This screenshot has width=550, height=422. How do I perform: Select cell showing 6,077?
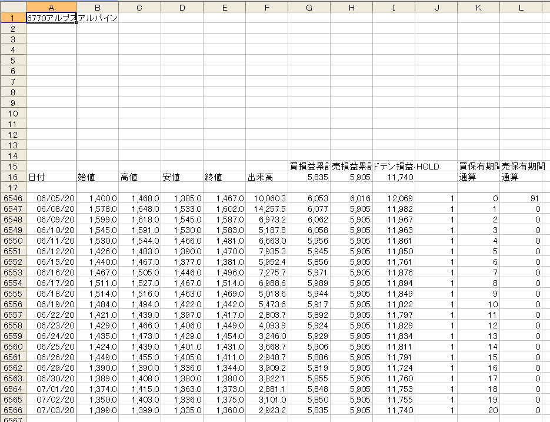click(x=309, y=209)
